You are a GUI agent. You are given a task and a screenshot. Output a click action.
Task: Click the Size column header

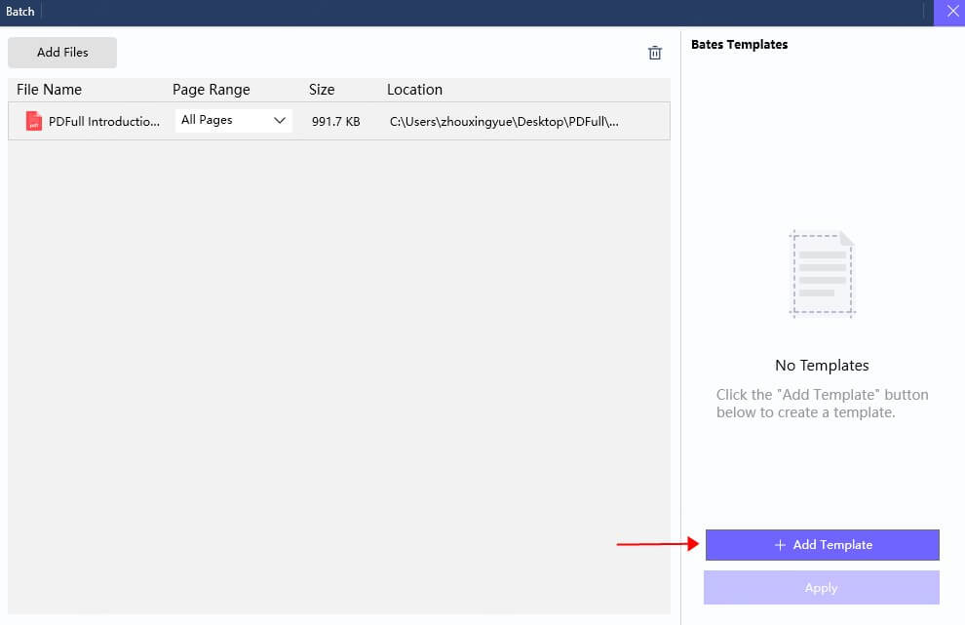click(x=322, y=89)
